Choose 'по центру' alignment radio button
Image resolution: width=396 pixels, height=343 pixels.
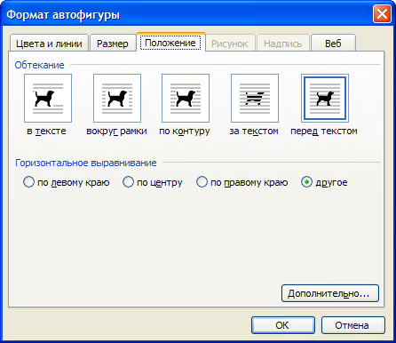(x=128, y=182)
